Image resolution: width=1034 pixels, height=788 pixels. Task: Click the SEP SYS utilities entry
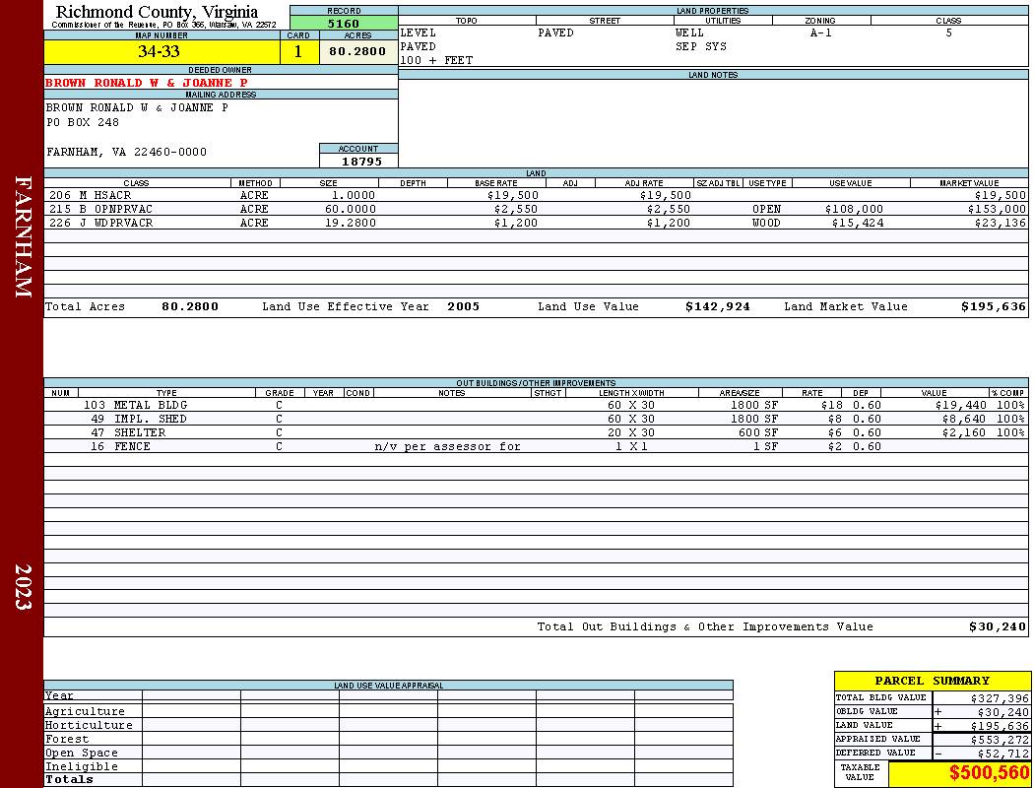point(701,47)
